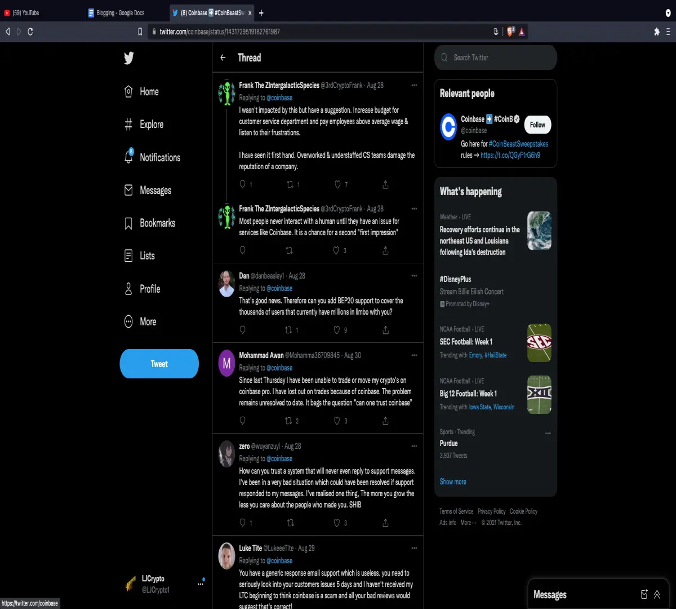Viewport: 676px width, 609px height.
Task: Like Frank's customer service budget tweet
Action: point(338,184)
